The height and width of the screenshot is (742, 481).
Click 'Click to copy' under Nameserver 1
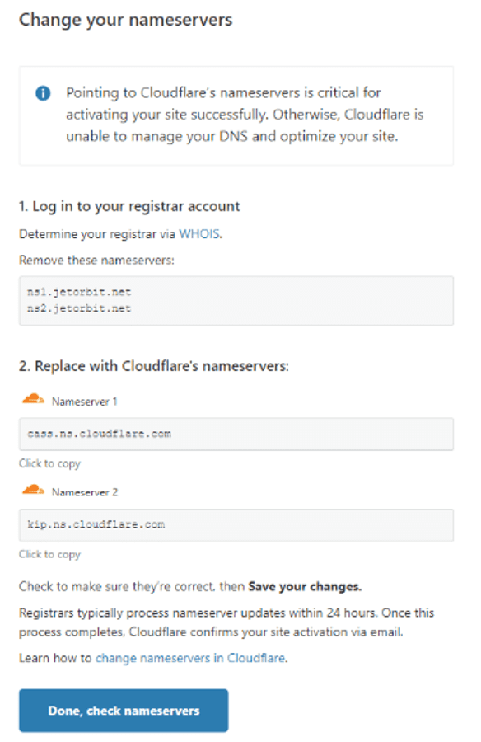(x=49, y=463)
